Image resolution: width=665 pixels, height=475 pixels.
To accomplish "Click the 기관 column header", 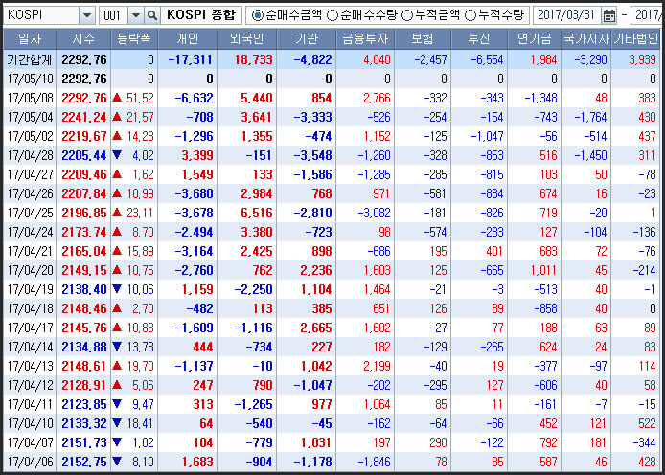I will [x=307, y=39].
